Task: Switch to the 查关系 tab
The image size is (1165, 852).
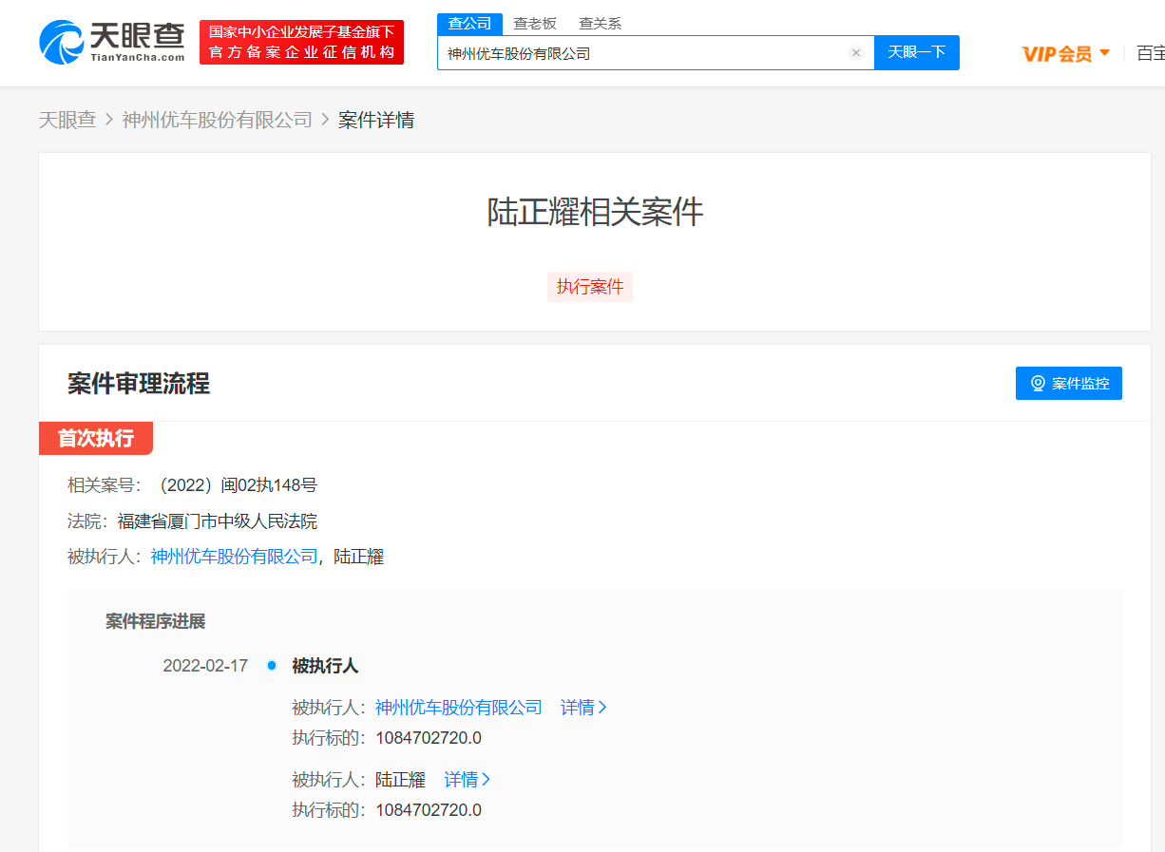Action: (600, 24)
